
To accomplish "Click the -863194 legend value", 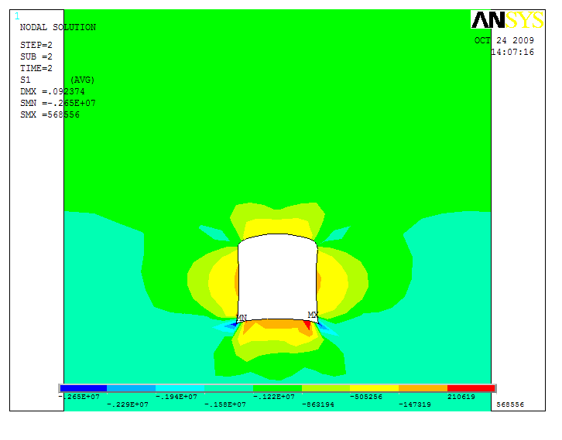I will click(x=319, y=404).
